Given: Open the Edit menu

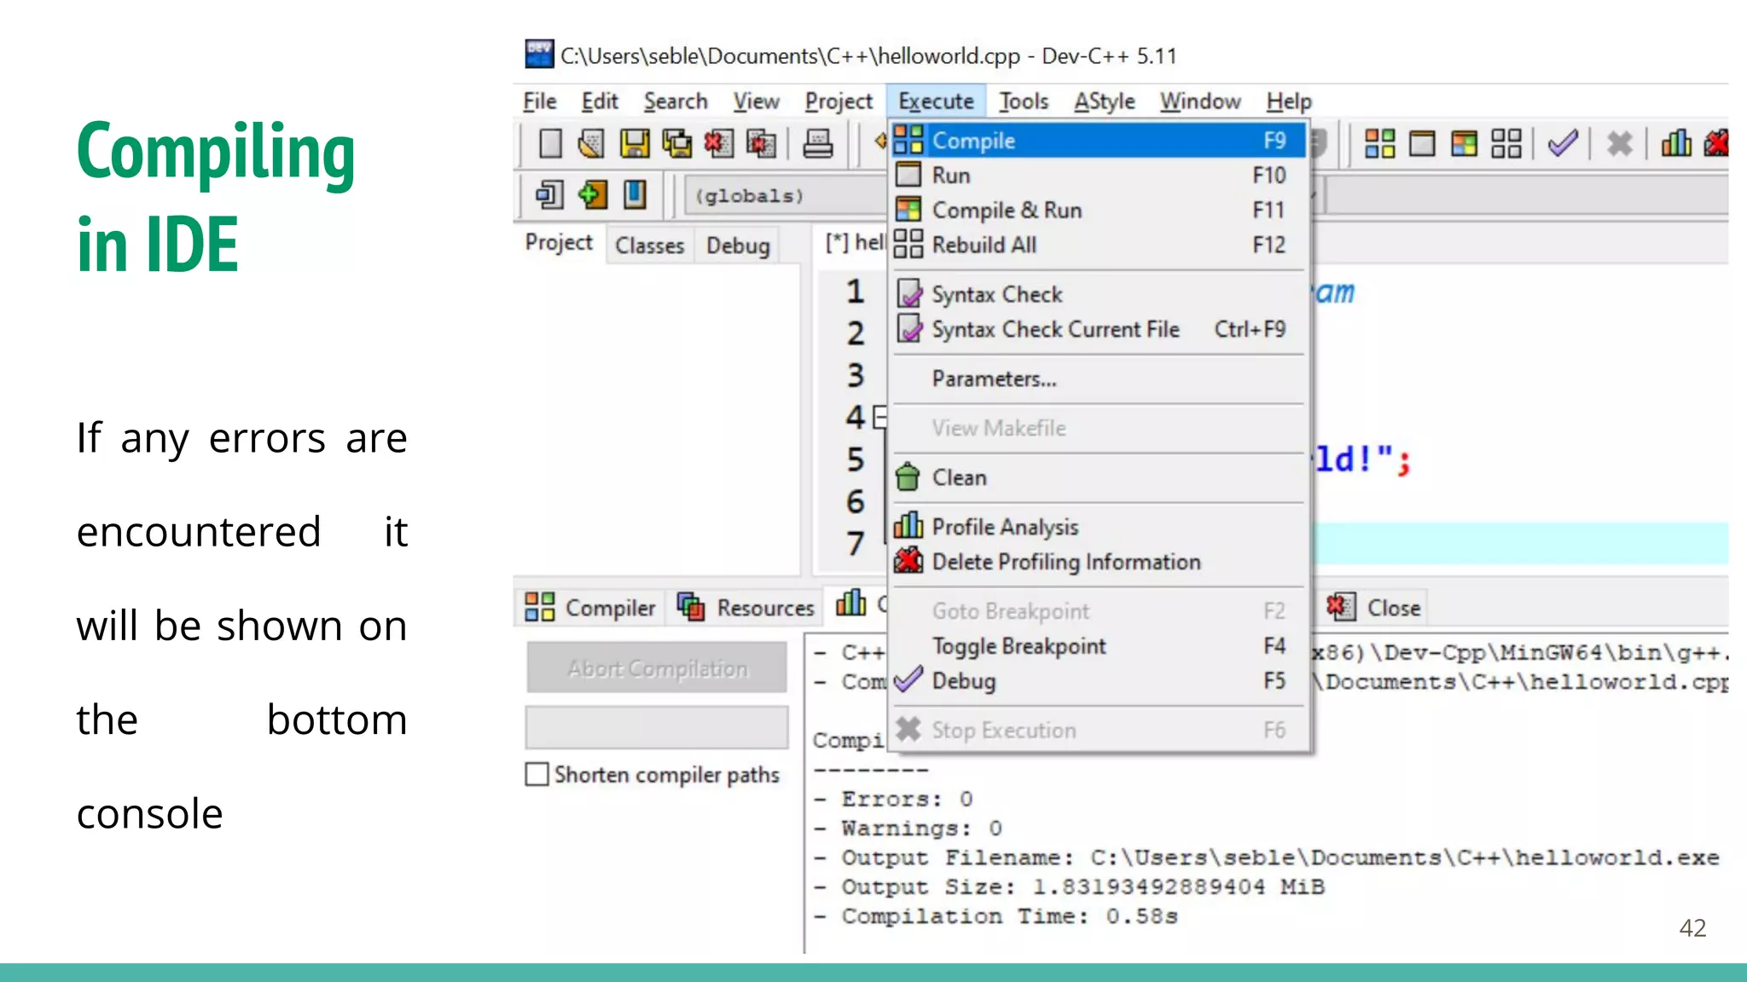Looking at the screenshot, I should (x=599, y=101).
